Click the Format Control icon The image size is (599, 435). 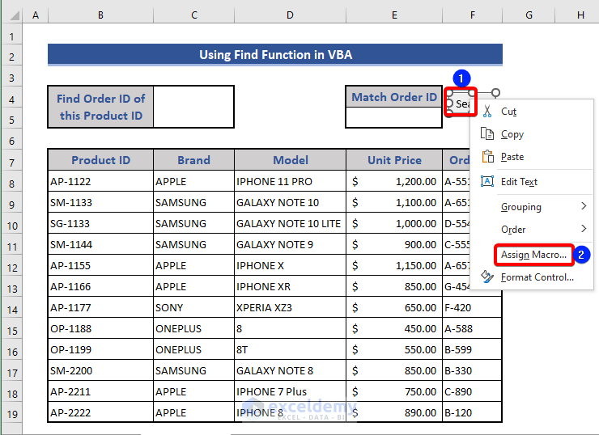point(487,277)
